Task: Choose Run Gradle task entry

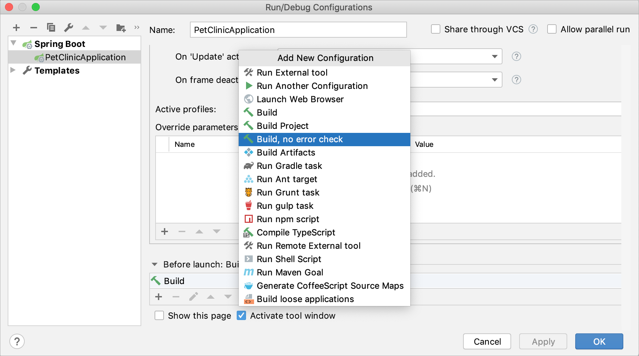Action: (325, 166)
